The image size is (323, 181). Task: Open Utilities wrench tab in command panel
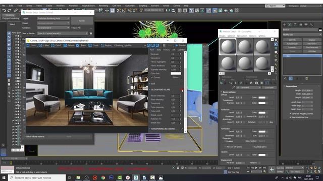coord(312,25)
